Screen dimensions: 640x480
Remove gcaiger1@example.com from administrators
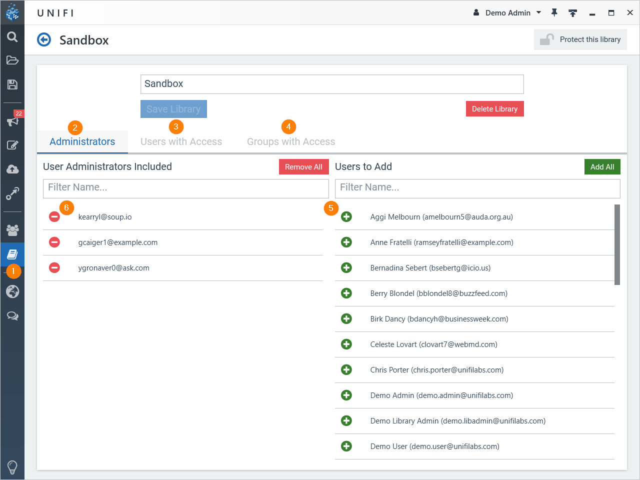pyautogui.click(x=54, y=242)
